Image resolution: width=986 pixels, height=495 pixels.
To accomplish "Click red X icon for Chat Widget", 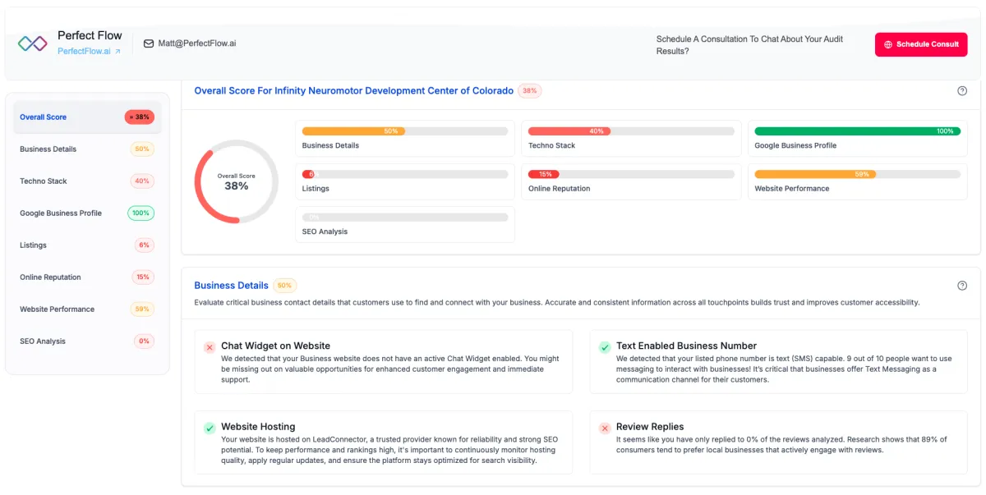I will [x=210, y=347].
